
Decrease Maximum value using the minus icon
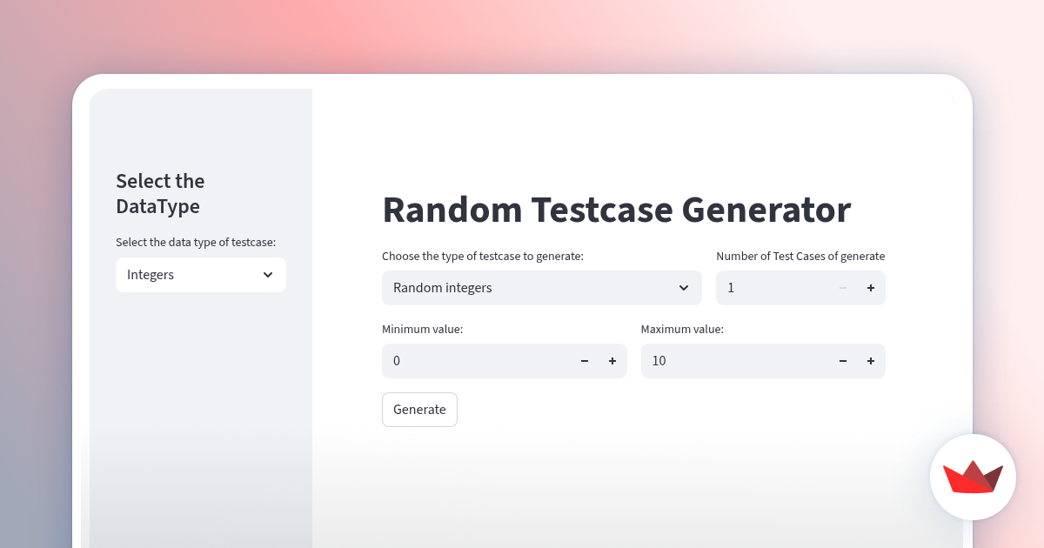click(x=842, y=360)
